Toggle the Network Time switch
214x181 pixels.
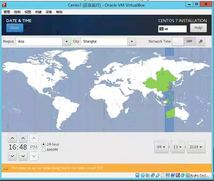(x=184, y=41)
